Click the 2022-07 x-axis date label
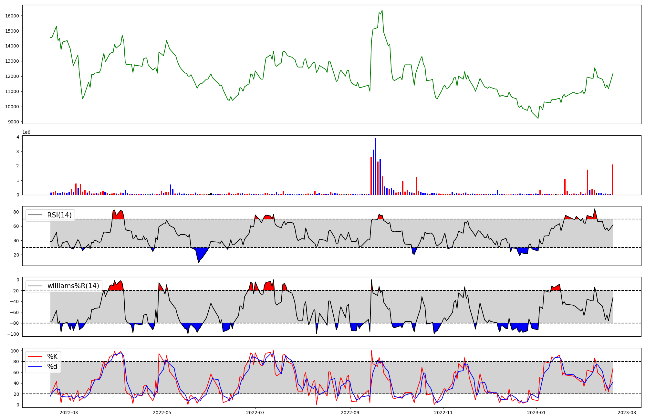 coord(255,413)
